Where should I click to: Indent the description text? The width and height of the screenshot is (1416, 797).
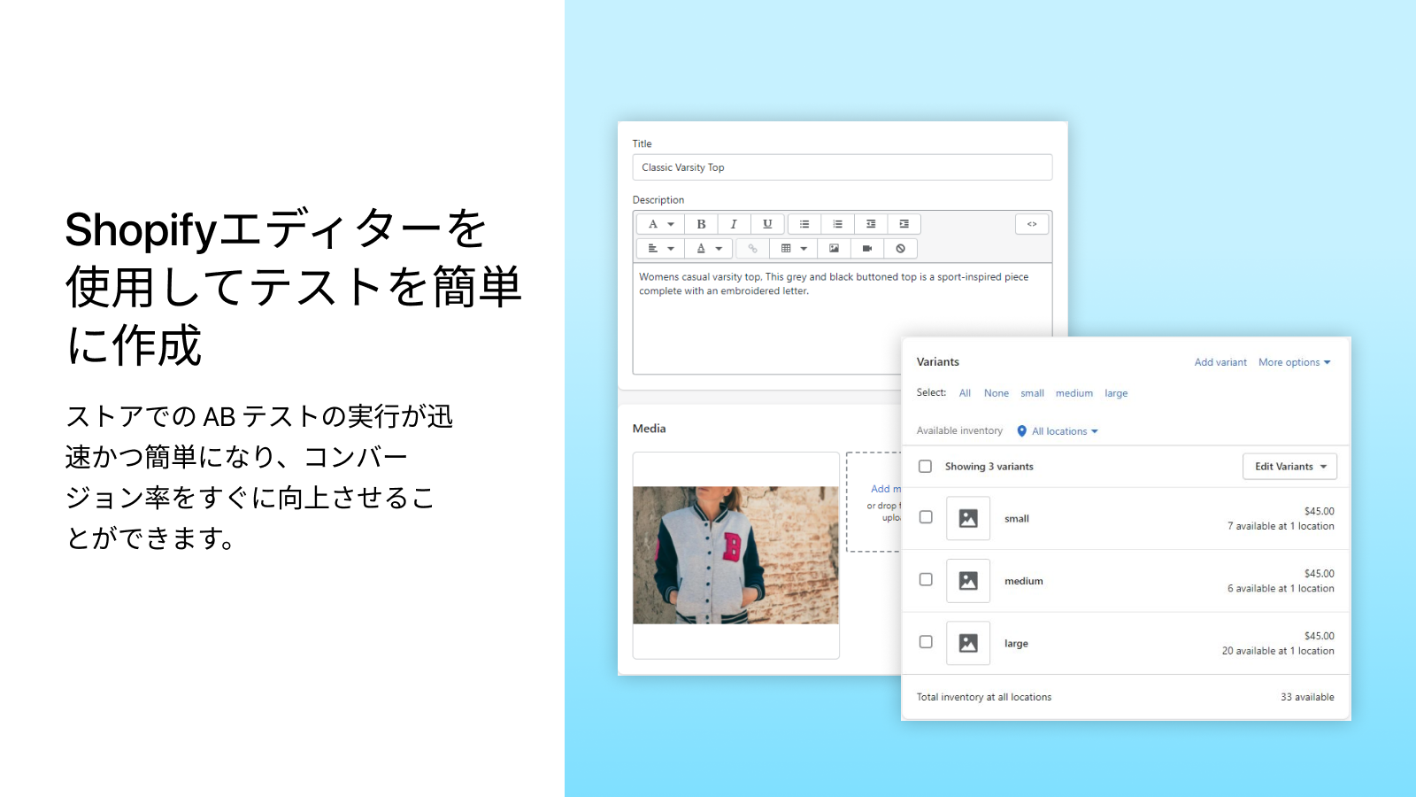point(904,224)
